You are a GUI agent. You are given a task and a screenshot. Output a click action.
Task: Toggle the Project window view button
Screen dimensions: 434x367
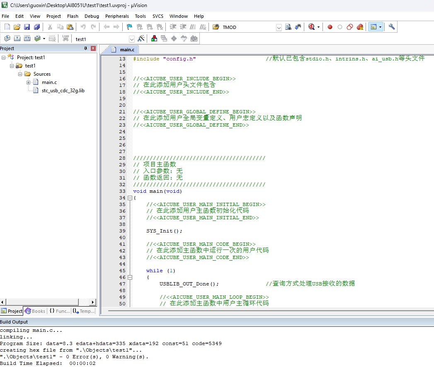[373, 27]
